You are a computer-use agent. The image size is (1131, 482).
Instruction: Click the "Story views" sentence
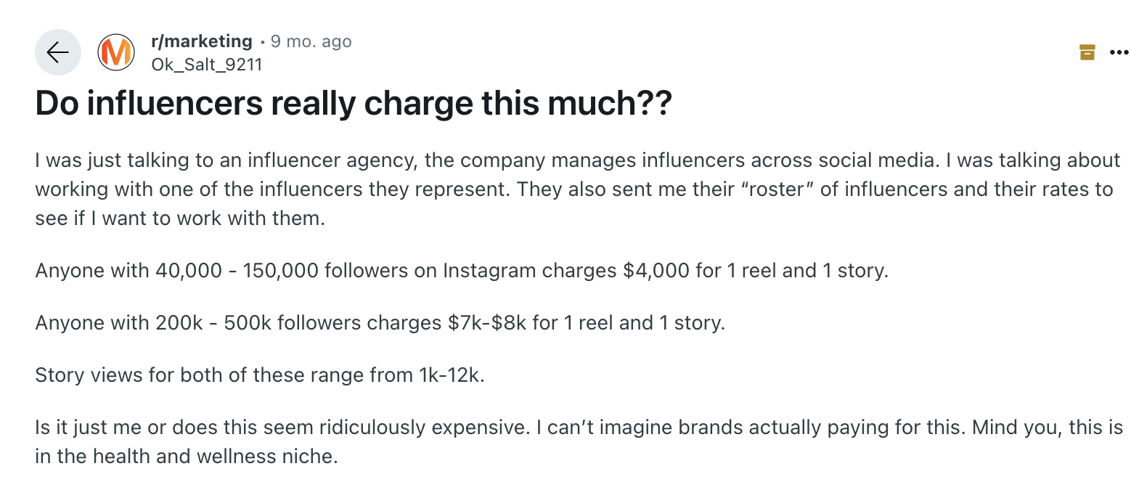coord(259,375)
